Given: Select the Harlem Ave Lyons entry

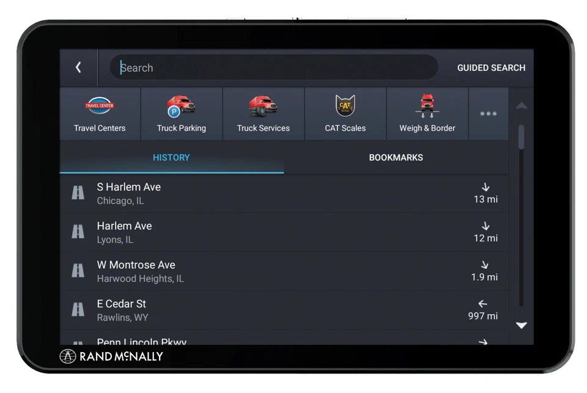Looking at the screenshot, I should tap(245, 232).
